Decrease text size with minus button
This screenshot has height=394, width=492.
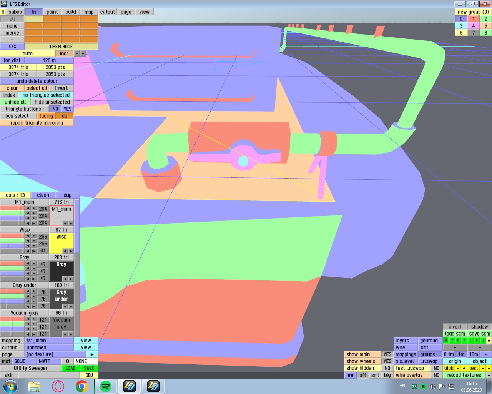(x=483, y=368)
